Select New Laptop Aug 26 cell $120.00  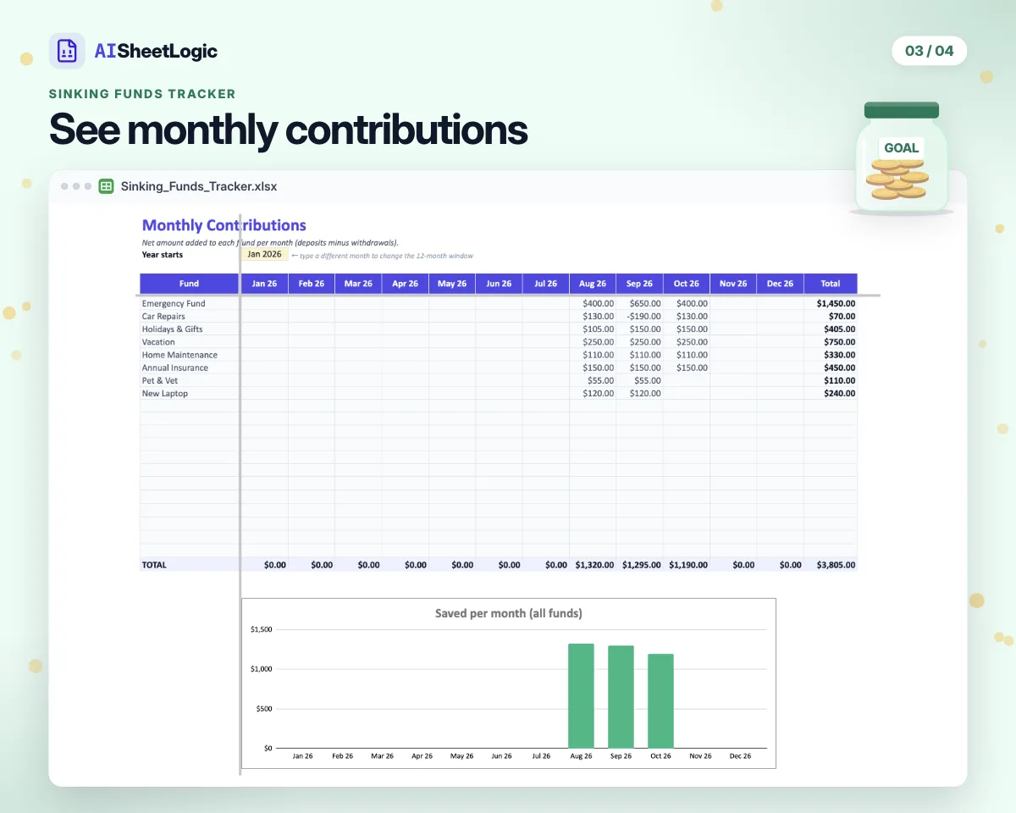593,393
